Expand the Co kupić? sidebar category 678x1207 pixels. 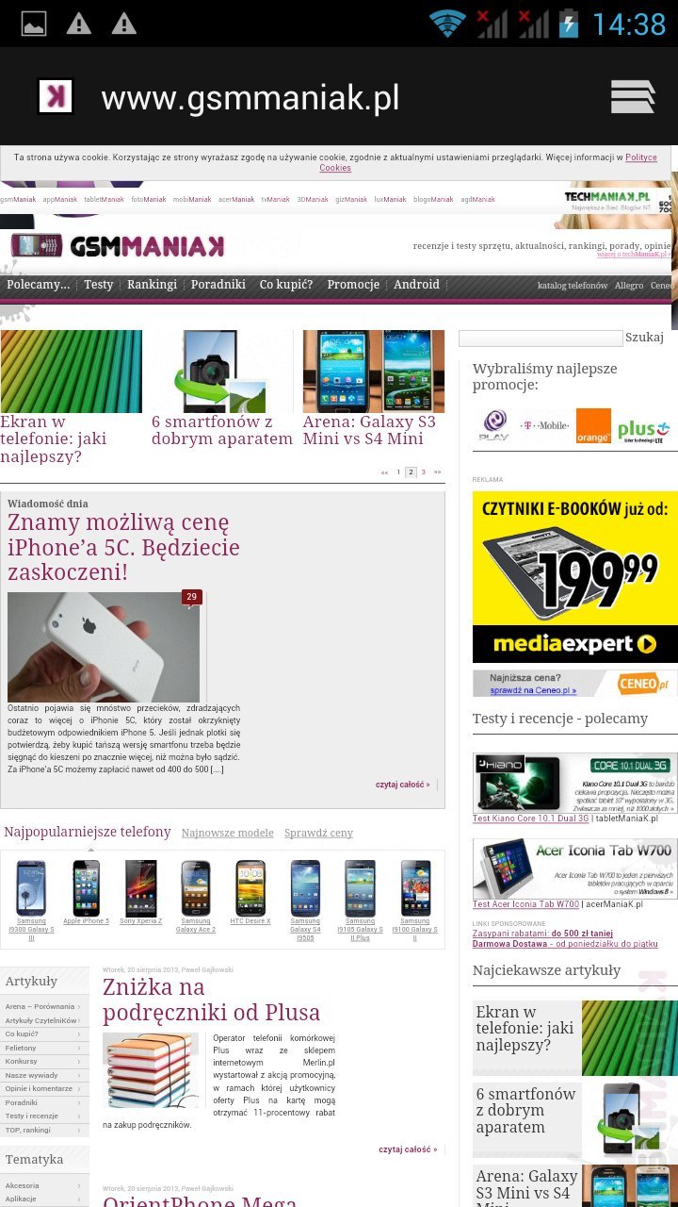coord(44,1033)
